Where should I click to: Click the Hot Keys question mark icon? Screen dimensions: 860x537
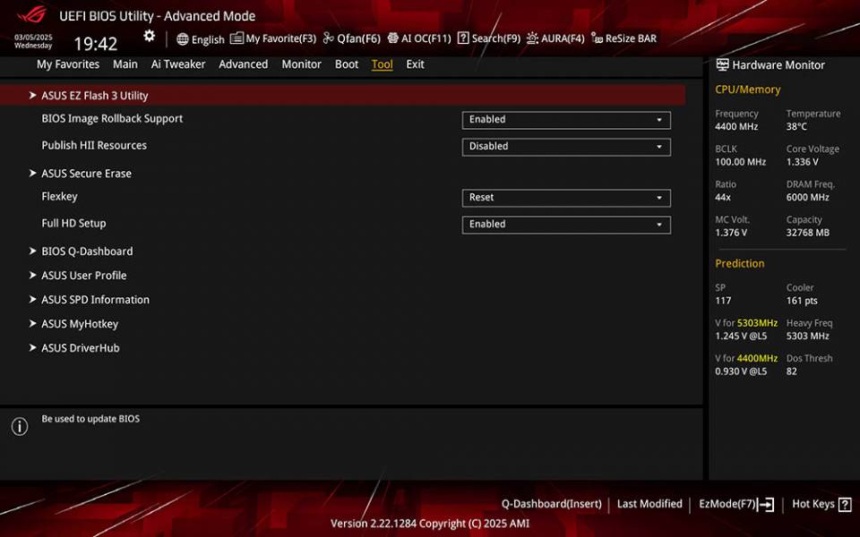[845, 504]
